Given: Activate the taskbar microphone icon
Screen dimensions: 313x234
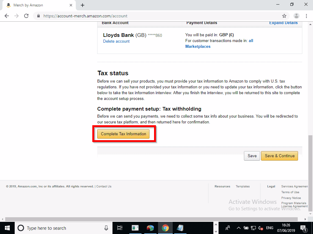Looking at the screenshot, I should pyautogui.click(x=106, y=228).
